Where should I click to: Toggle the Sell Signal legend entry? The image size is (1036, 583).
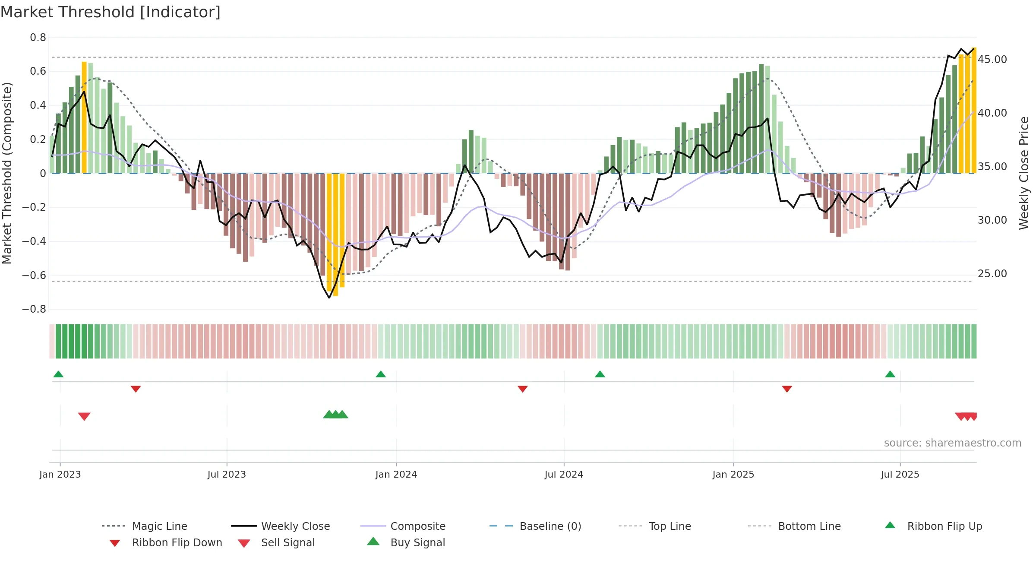276,542
